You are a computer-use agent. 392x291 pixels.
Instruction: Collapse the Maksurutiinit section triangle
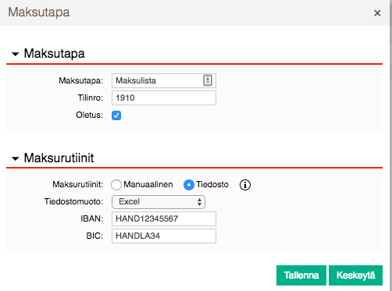[x=16, y=158]
